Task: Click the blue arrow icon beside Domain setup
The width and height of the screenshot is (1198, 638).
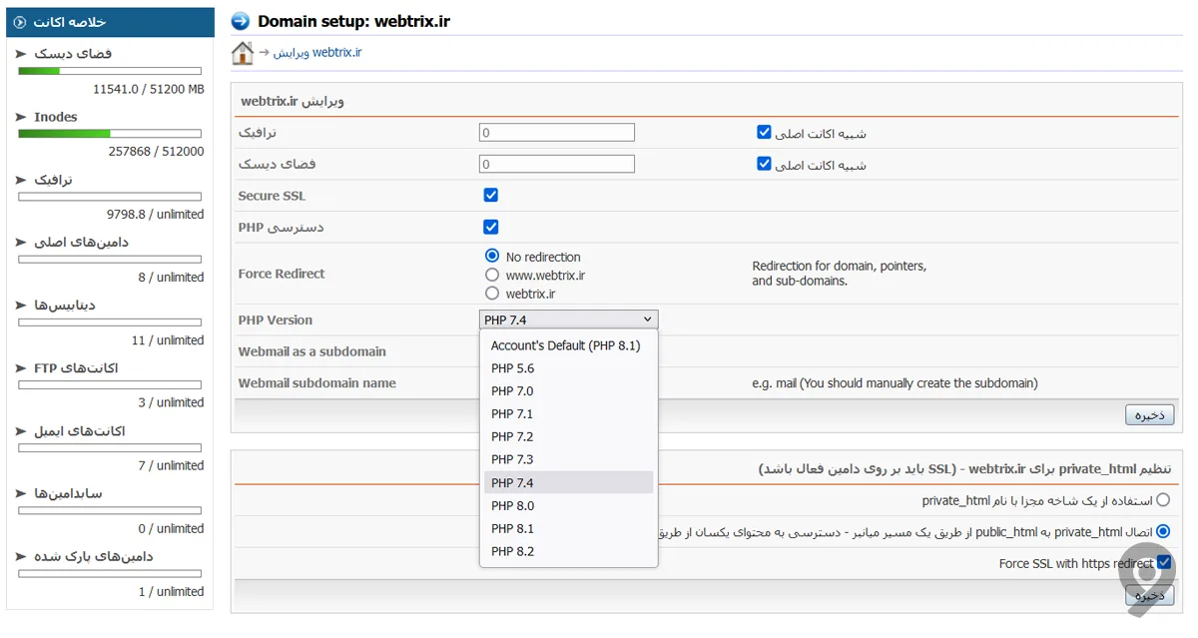Action: pos(241,21)
